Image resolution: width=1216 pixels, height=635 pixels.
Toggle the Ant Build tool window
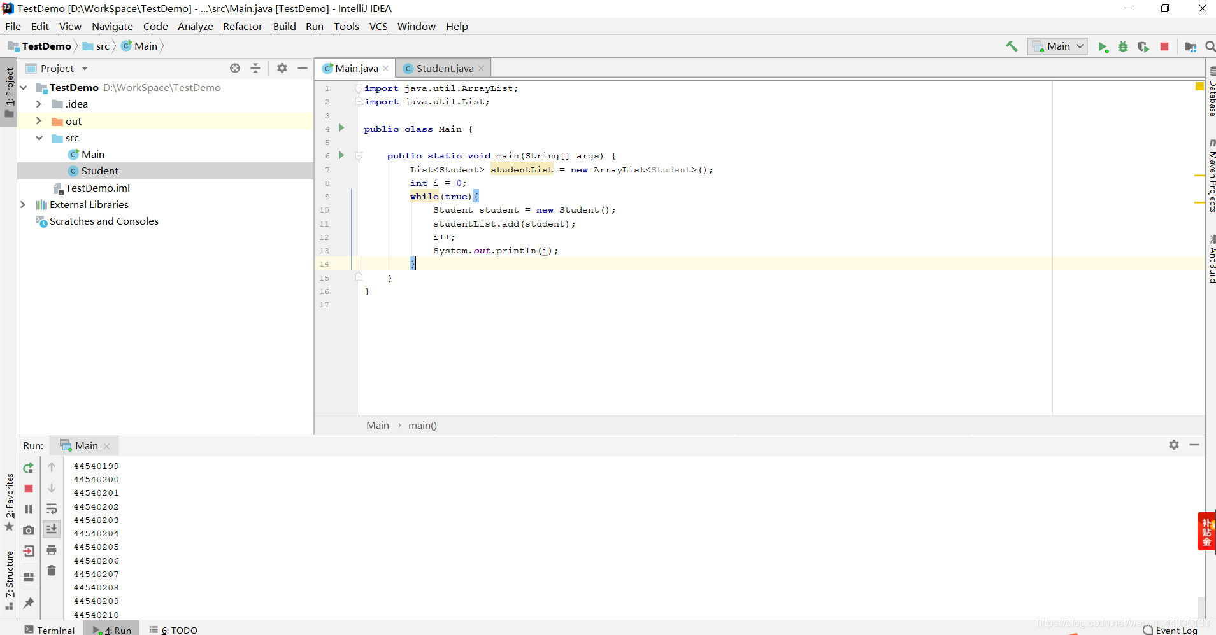pos(1211,259)
